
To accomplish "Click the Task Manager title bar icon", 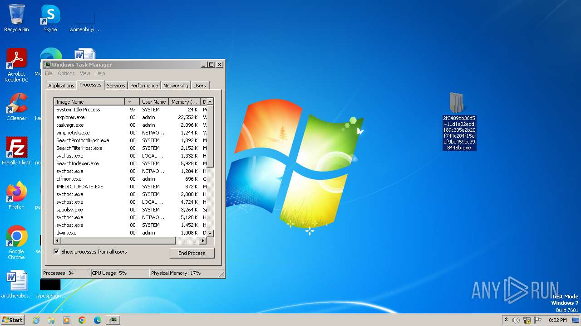I will click(x=47, y=65).
